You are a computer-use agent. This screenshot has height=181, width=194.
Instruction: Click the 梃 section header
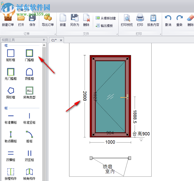tap(6, 108)
